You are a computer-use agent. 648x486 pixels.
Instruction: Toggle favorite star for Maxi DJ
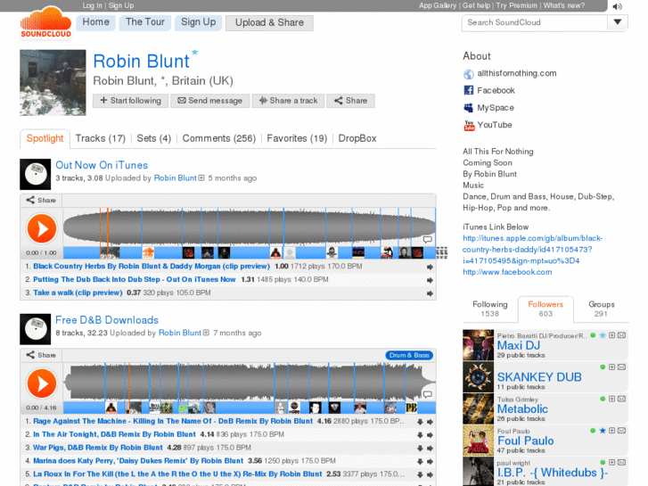[x=603, y=335]
